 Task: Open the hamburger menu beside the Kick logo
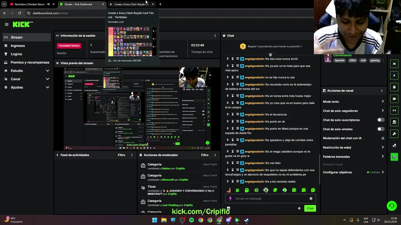point(7,24)
